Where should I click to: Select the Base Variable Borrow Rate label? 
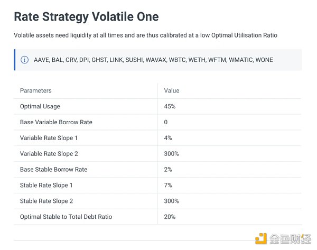click(x=56, y=122)
